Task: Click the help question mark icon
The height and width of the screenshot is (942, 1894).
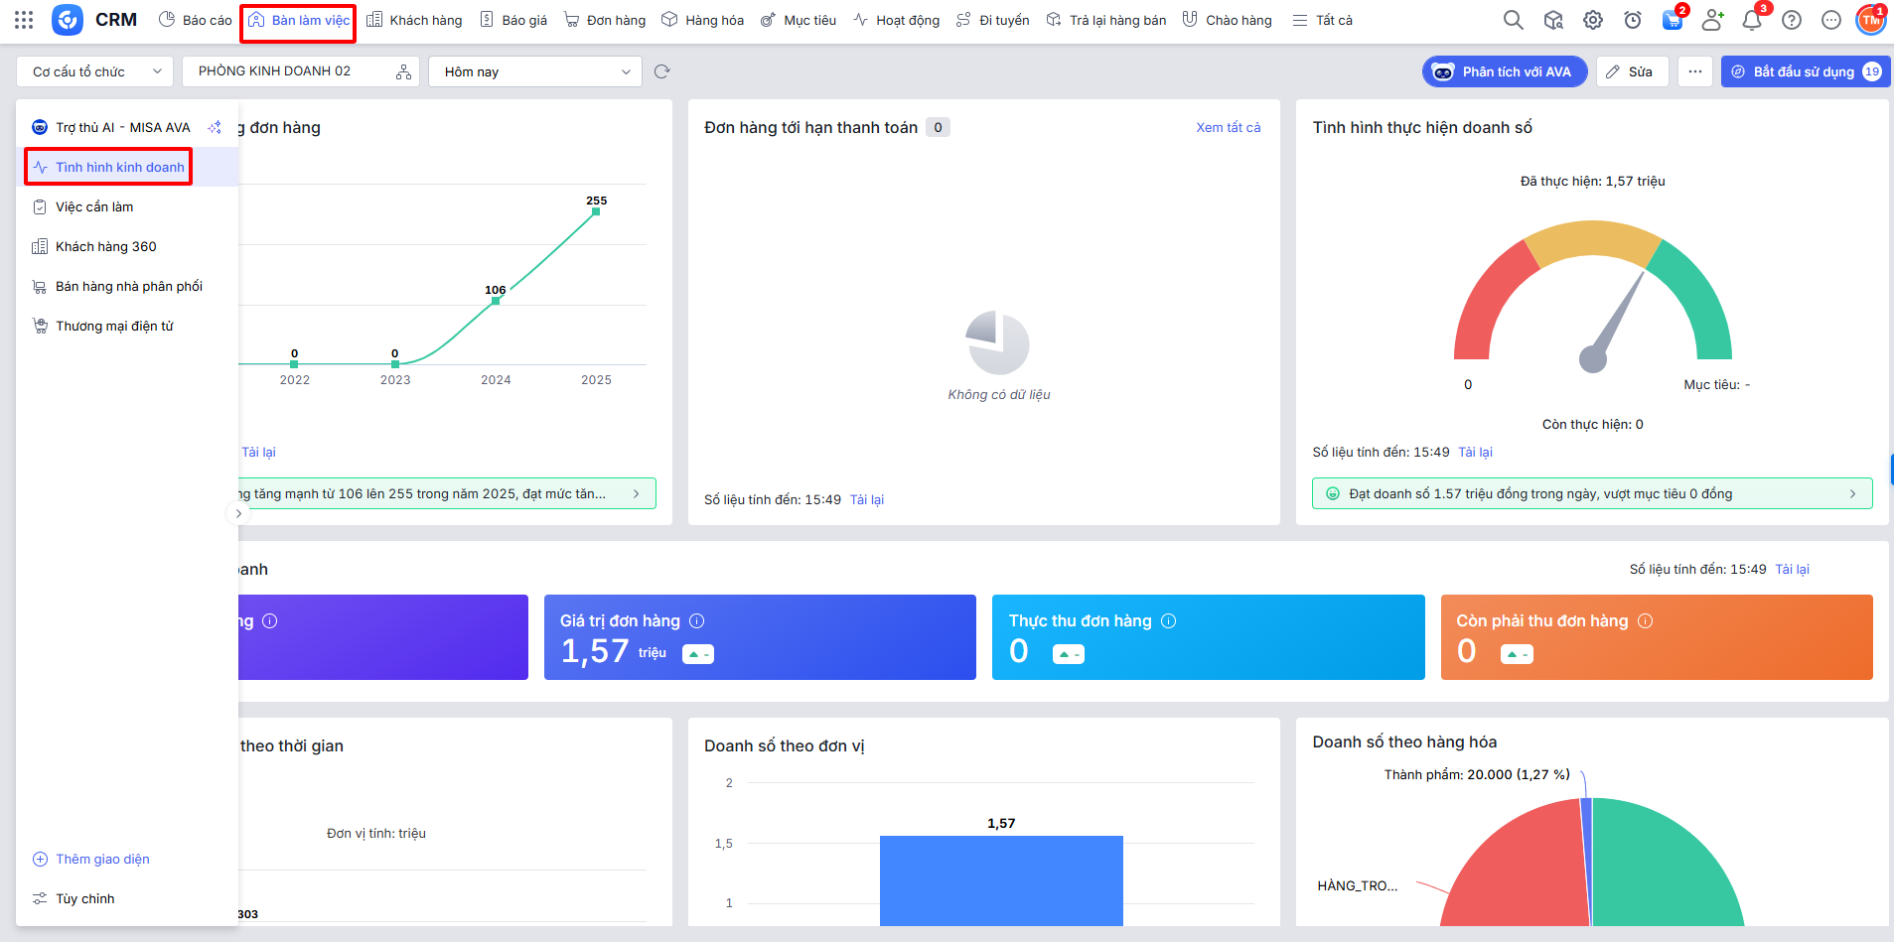Action: click(x=1792, y=20)
